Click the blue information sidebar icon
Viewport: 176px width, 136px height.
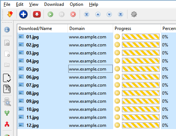(x=7, y=30)
